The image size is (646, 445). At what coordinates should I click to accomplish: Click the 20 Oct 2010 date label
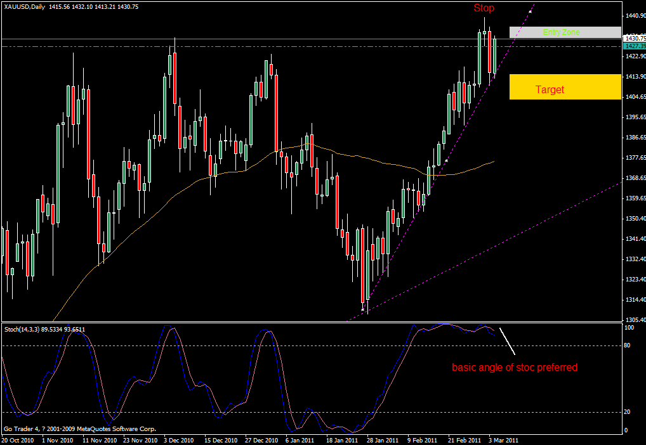coord(17,439)
